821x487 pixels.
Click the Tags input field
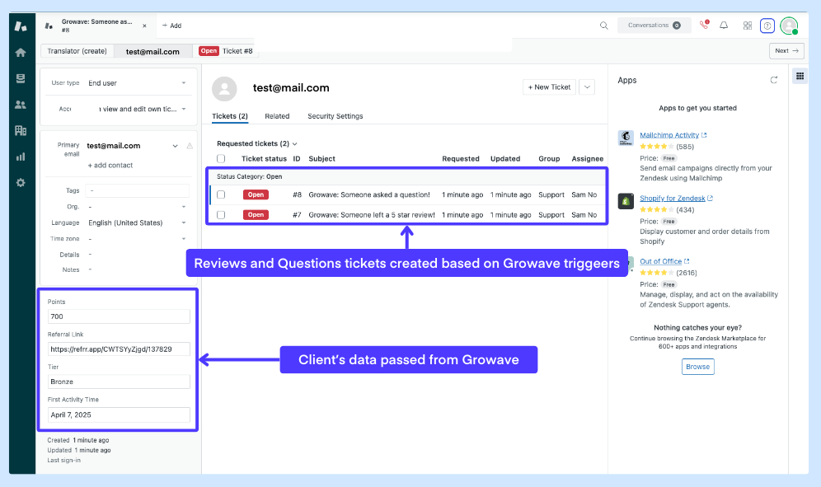[138, 190]
